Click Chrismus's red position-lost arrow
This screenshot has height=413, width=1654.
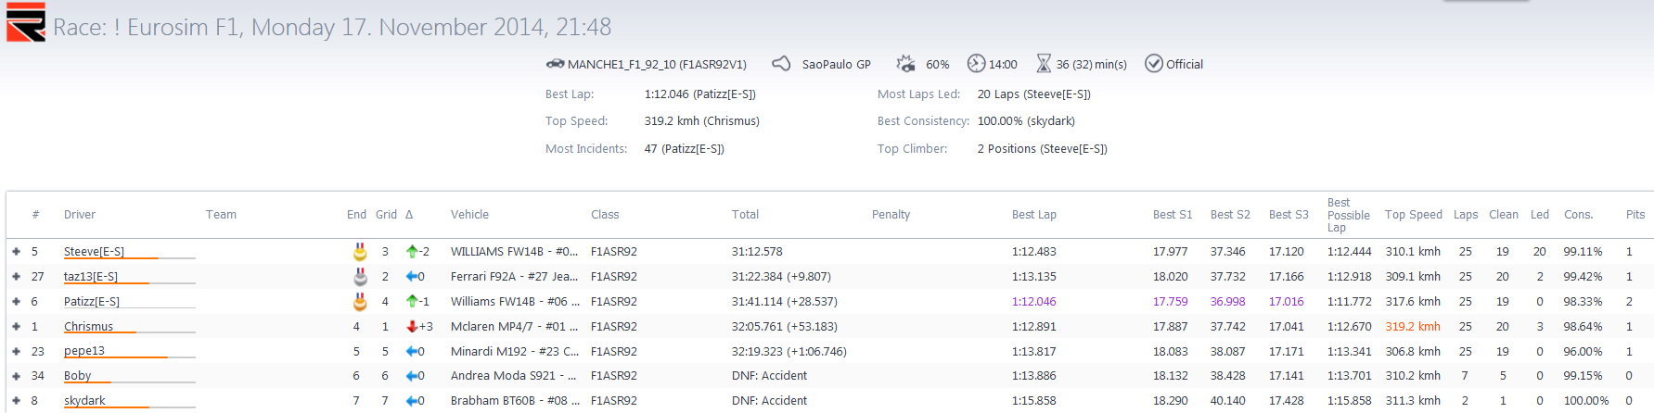pyautogui.click(x=412, y=326)
